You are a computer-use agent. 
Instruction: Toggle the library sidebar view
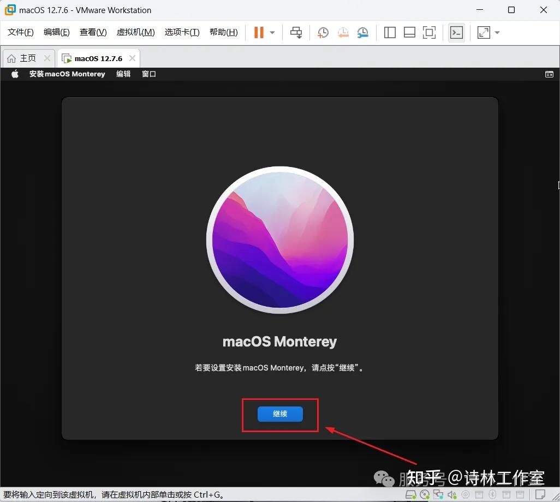tap(390, 33)
